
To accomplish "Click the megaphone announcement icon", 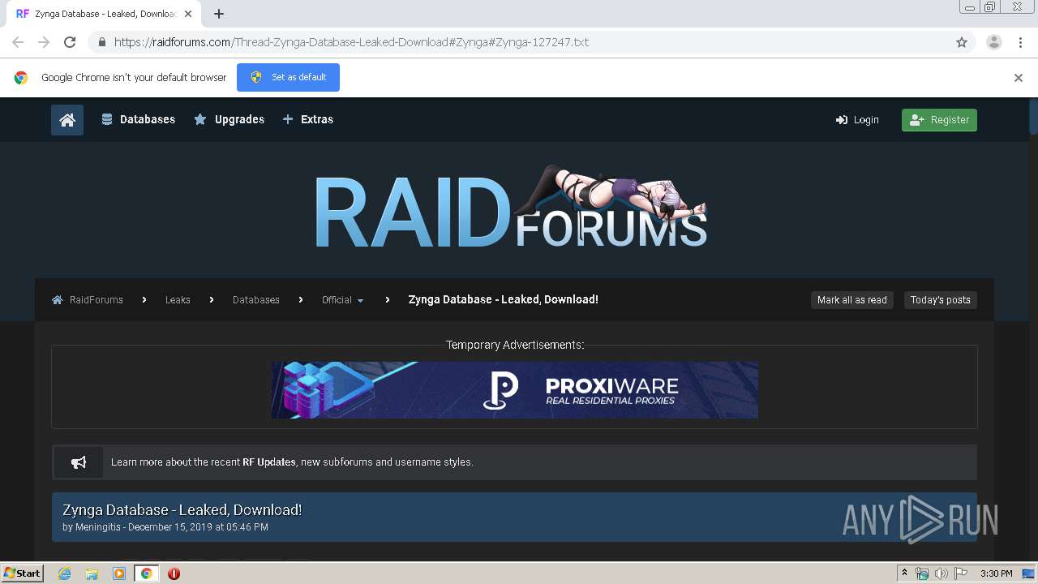I will (79, 462).
